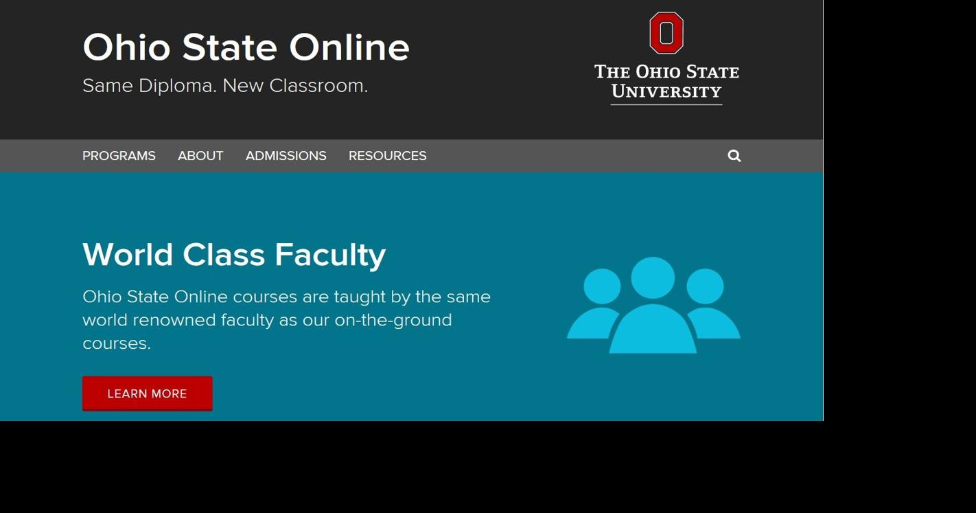Screen dimensions: 976x513
Task: Open the Admissions menu
Action: (x=286, y=156)
